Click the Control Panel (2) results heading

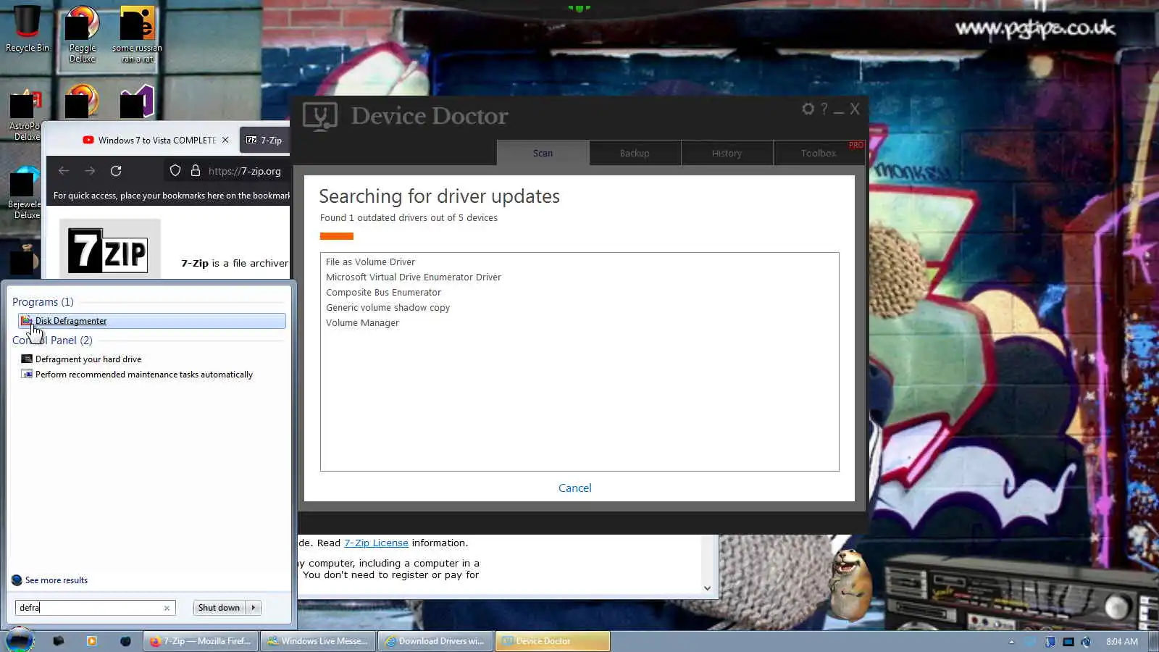click(52, 340)
